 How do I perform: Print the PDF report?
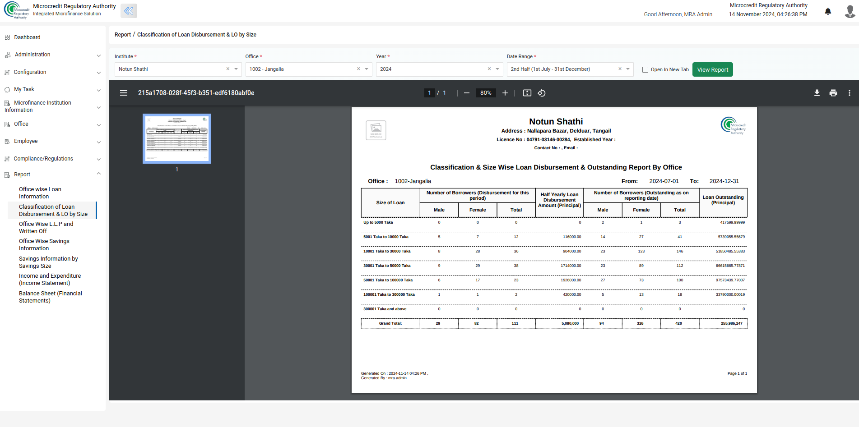(x=833, y=93)
